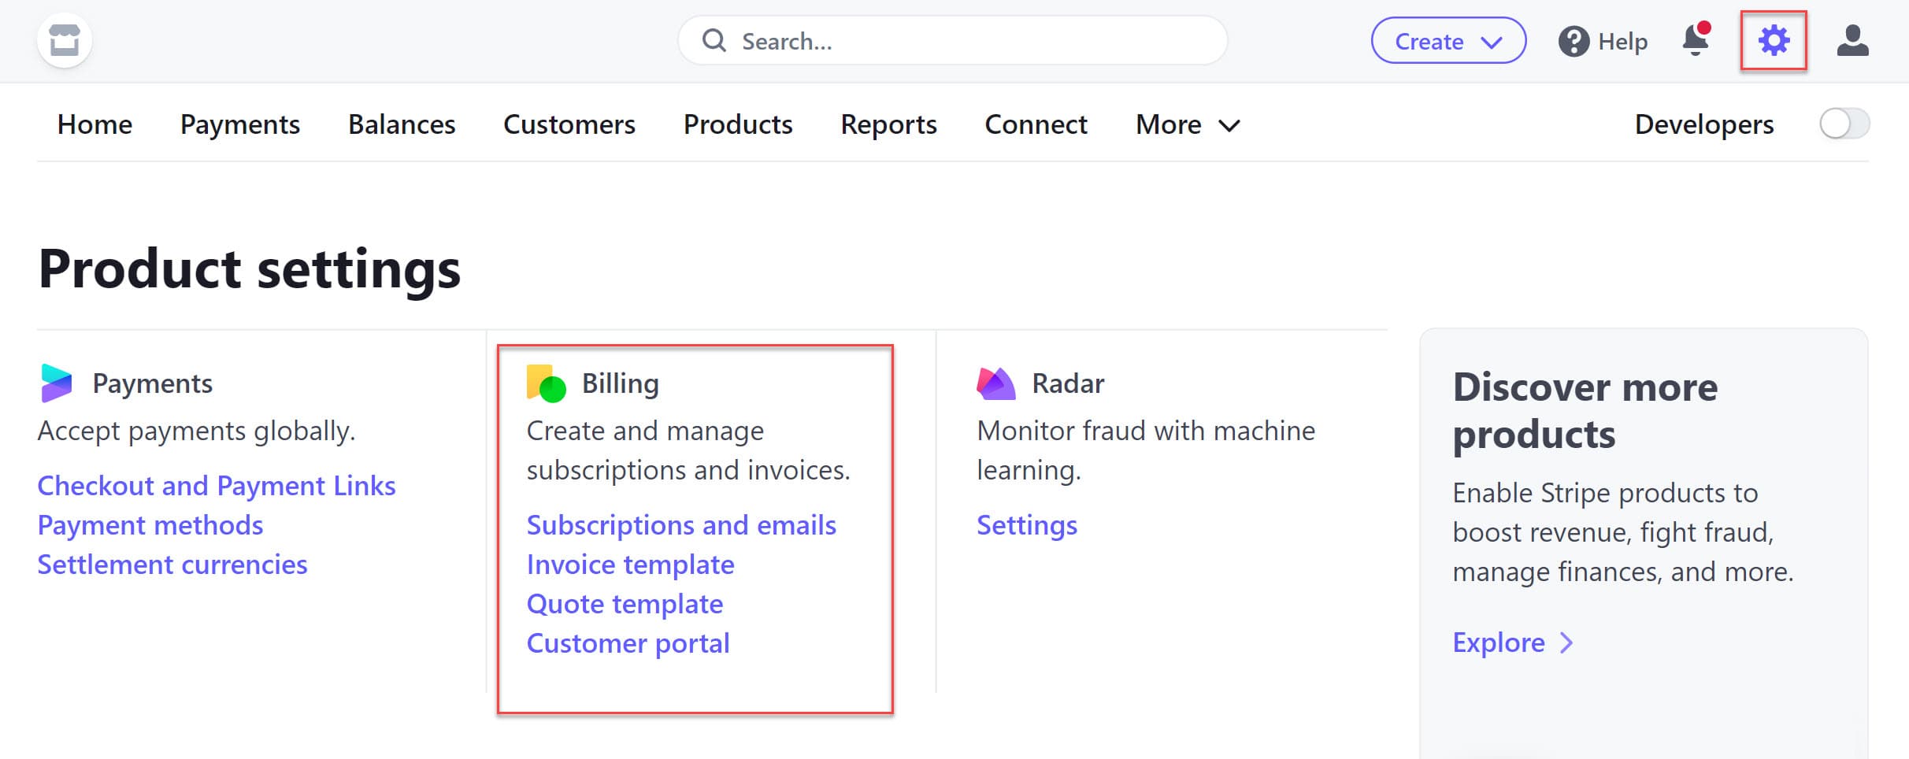Focus the Search input field
This screenshot has height=759, width=1909.
951,41
